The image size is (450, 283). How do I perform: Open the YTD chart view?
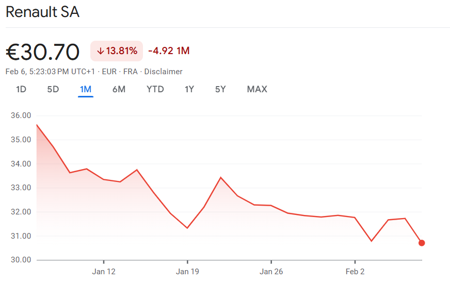coord(155,89)
